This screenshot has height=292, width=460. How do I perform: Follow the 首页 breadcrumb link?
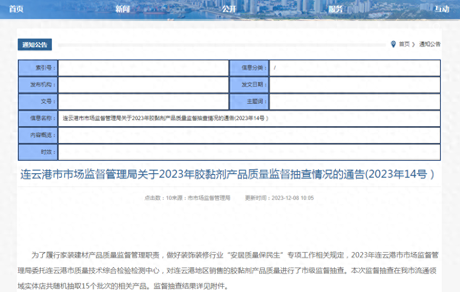click(404, 44)
